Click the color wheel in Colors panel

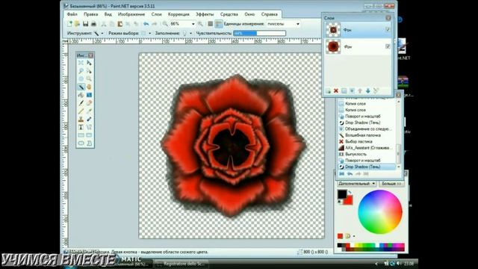coord(380,212)
